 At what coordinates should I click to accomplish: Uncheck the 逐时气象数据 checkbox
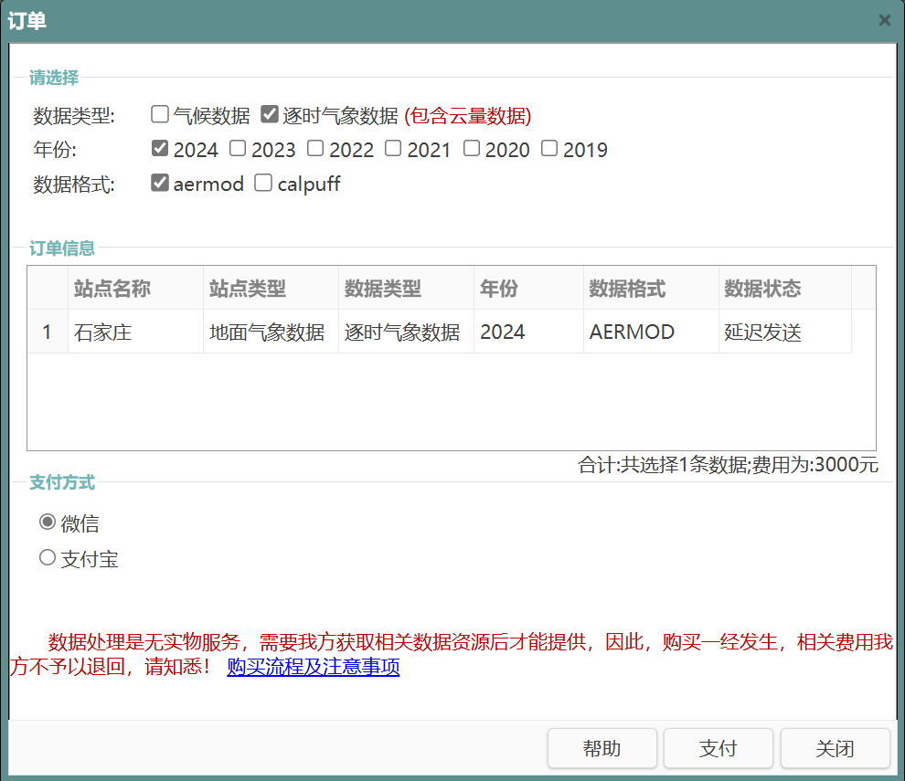point(270,115)
